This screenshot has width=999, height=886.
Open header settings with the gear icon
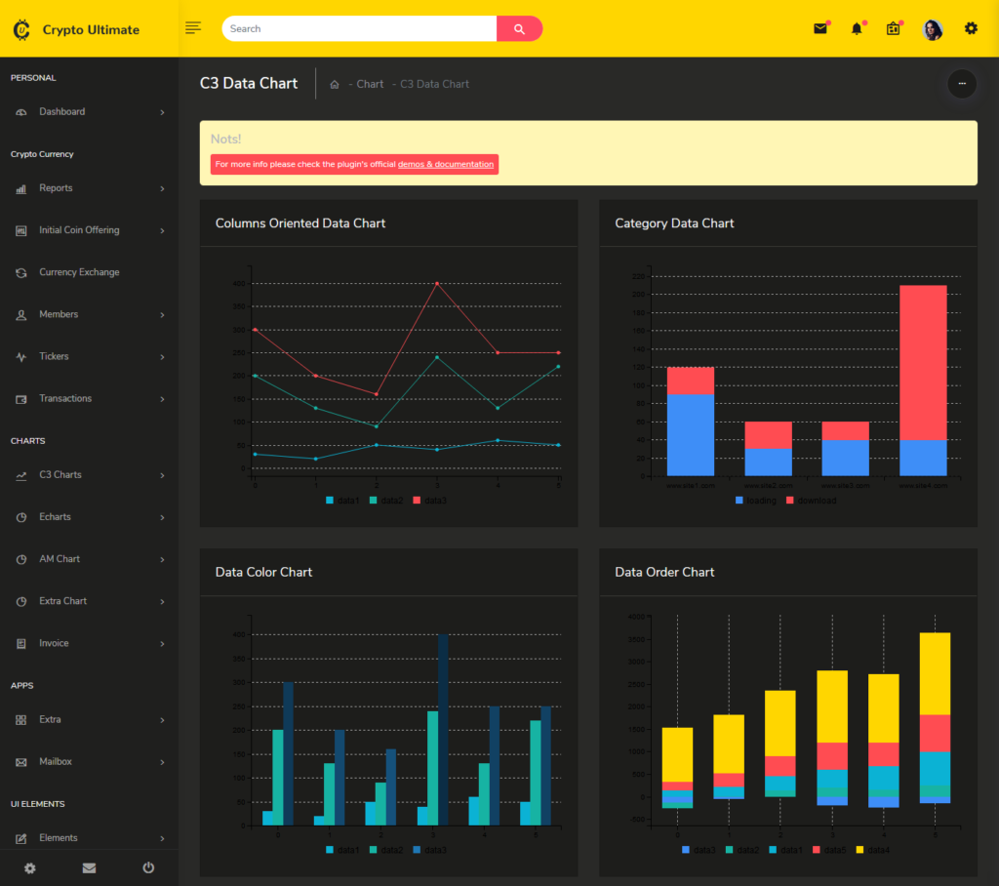click(971, 29)
